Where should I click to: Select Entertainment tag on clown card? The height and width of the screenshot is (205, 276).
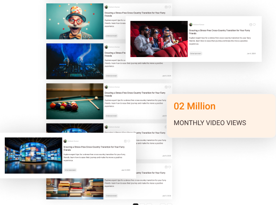click(x=111, y=36)
